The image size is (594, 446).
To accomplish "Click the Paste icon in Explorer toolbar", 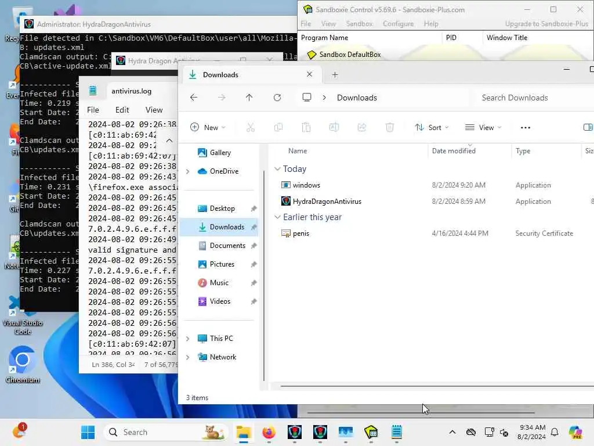I will [306, 127].
